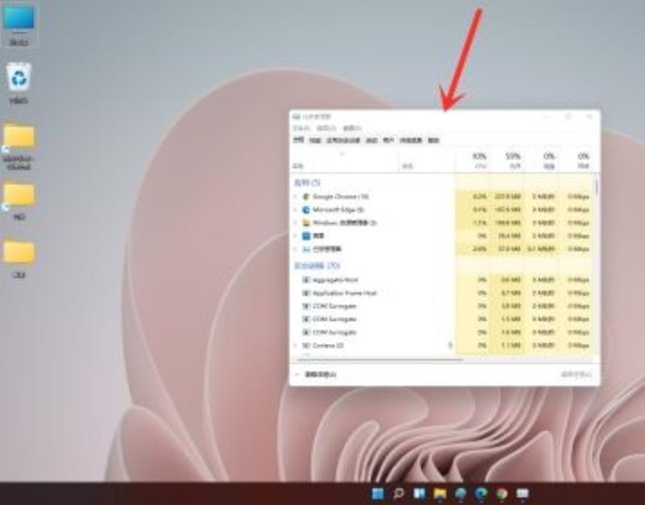The image size is (645, 505).
Task: Open the 文件 menu in Task Manager
Action: click(301, 128)
